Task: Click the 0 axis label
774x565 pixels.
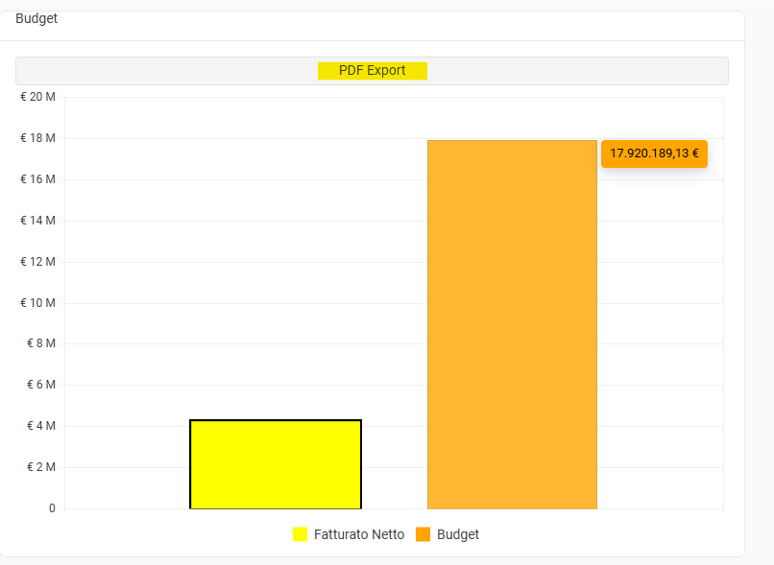Action: point(52,508)
